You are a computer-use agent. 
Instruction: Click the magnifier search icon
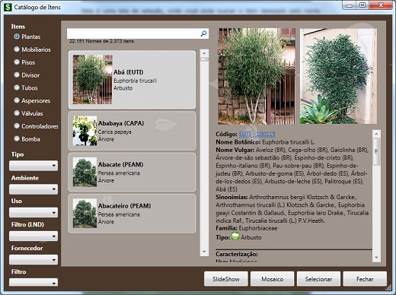point(203,33)
